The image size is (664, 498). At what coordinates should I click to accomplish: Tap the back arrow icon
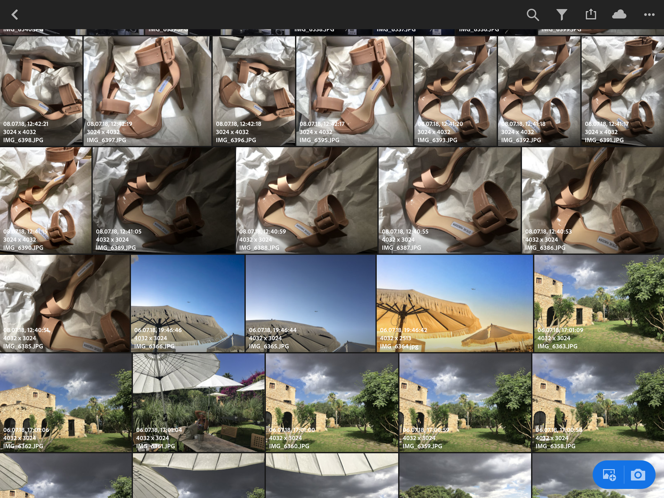click(x=15, y=15)
